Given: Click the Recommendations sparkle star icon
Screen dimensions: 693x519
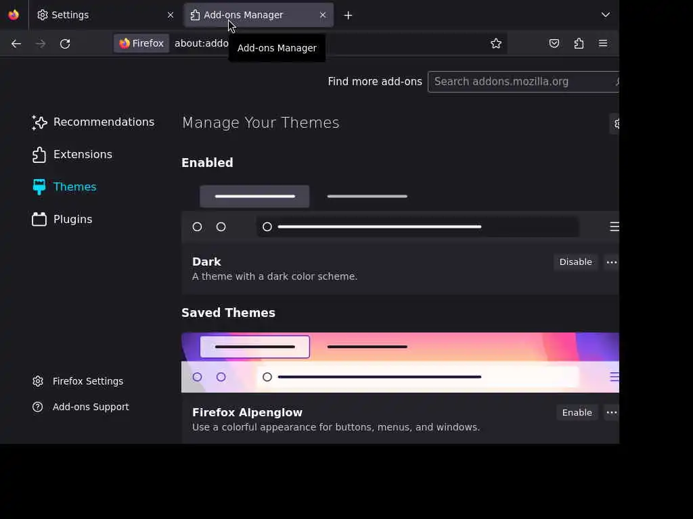Looking at the screenshot, I should (39, 122).
